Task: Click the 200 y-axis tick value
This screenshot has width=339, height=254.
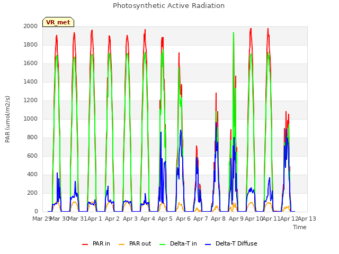Action: coord(32,193)
